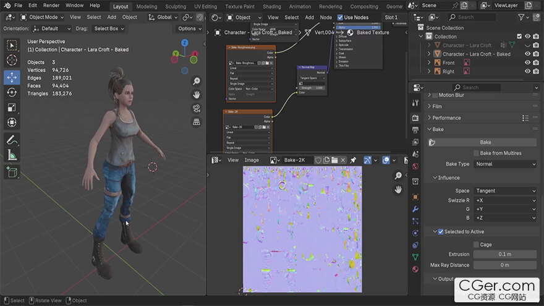This screenshot has height=306, width=544.
Task: Select the Scale tool
Action: (12, 108)
